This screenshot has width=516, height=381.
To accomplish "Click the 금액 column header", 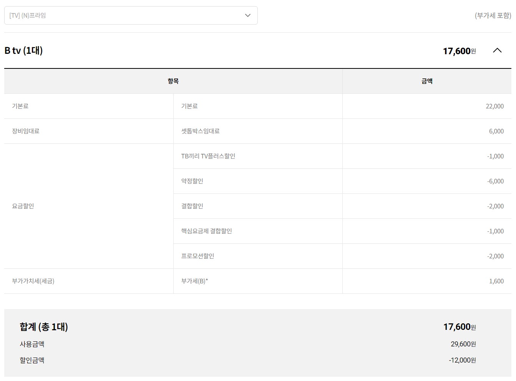I will [x=427, y=81].
